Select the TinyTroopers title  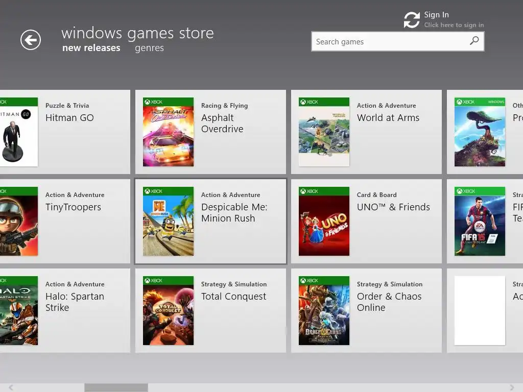pos(73,207)
